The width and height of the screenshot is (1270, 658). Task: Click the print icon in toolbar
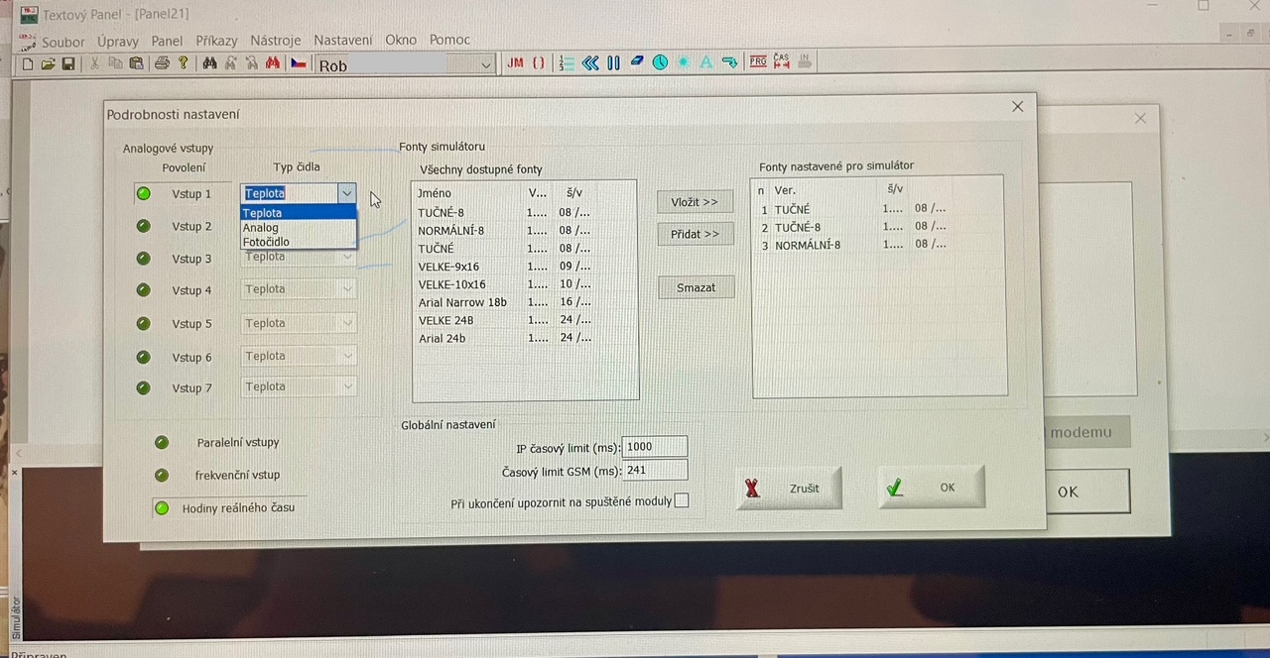coord(162,63)
